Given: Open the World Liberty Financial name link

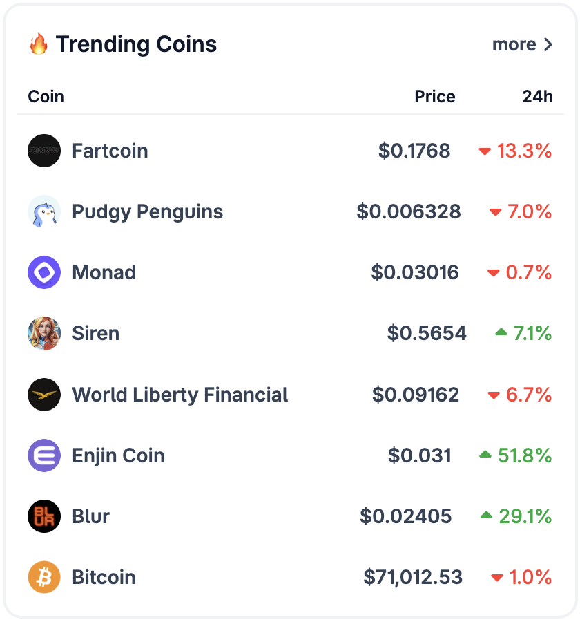Looking at the screenshot, I should (x=180, y=395).
